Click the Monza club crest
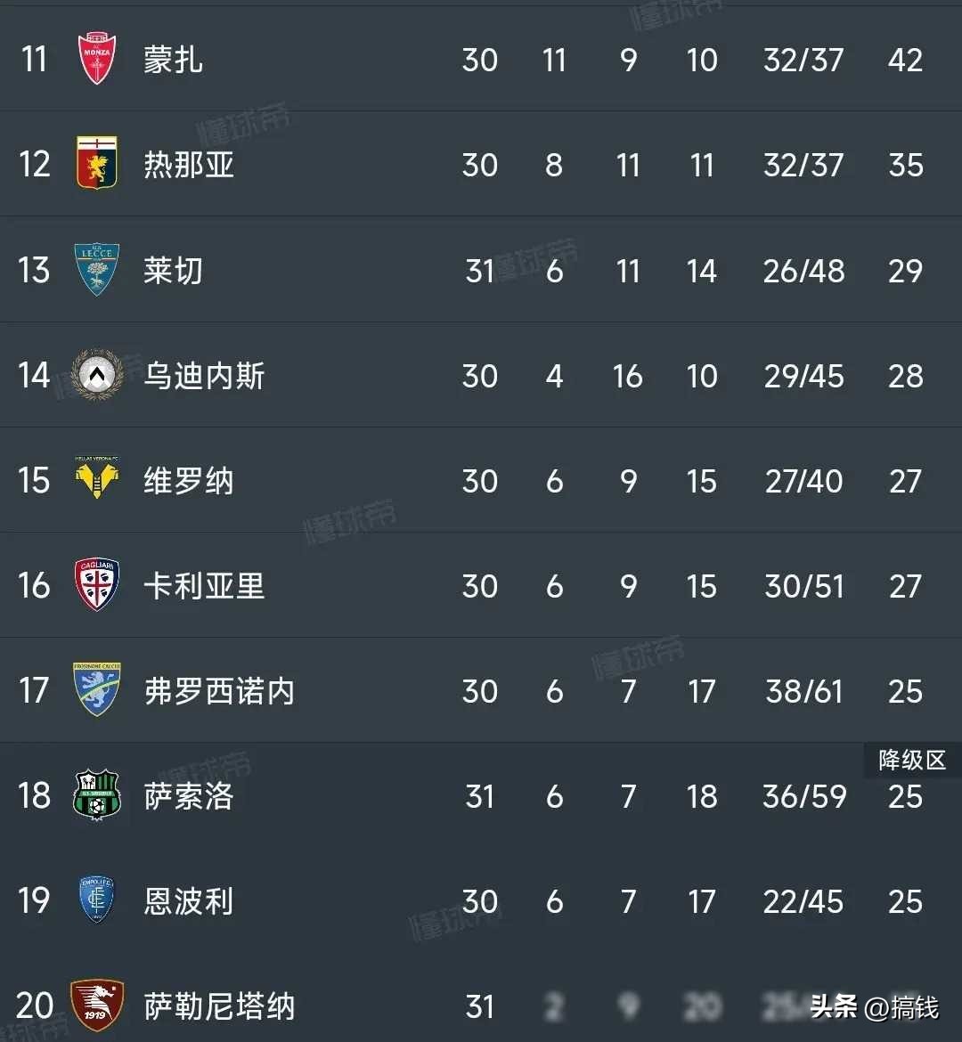Image resolution: width=962 pixels, height=1042 pixels. pyautogui.click(x=97, y=59)
